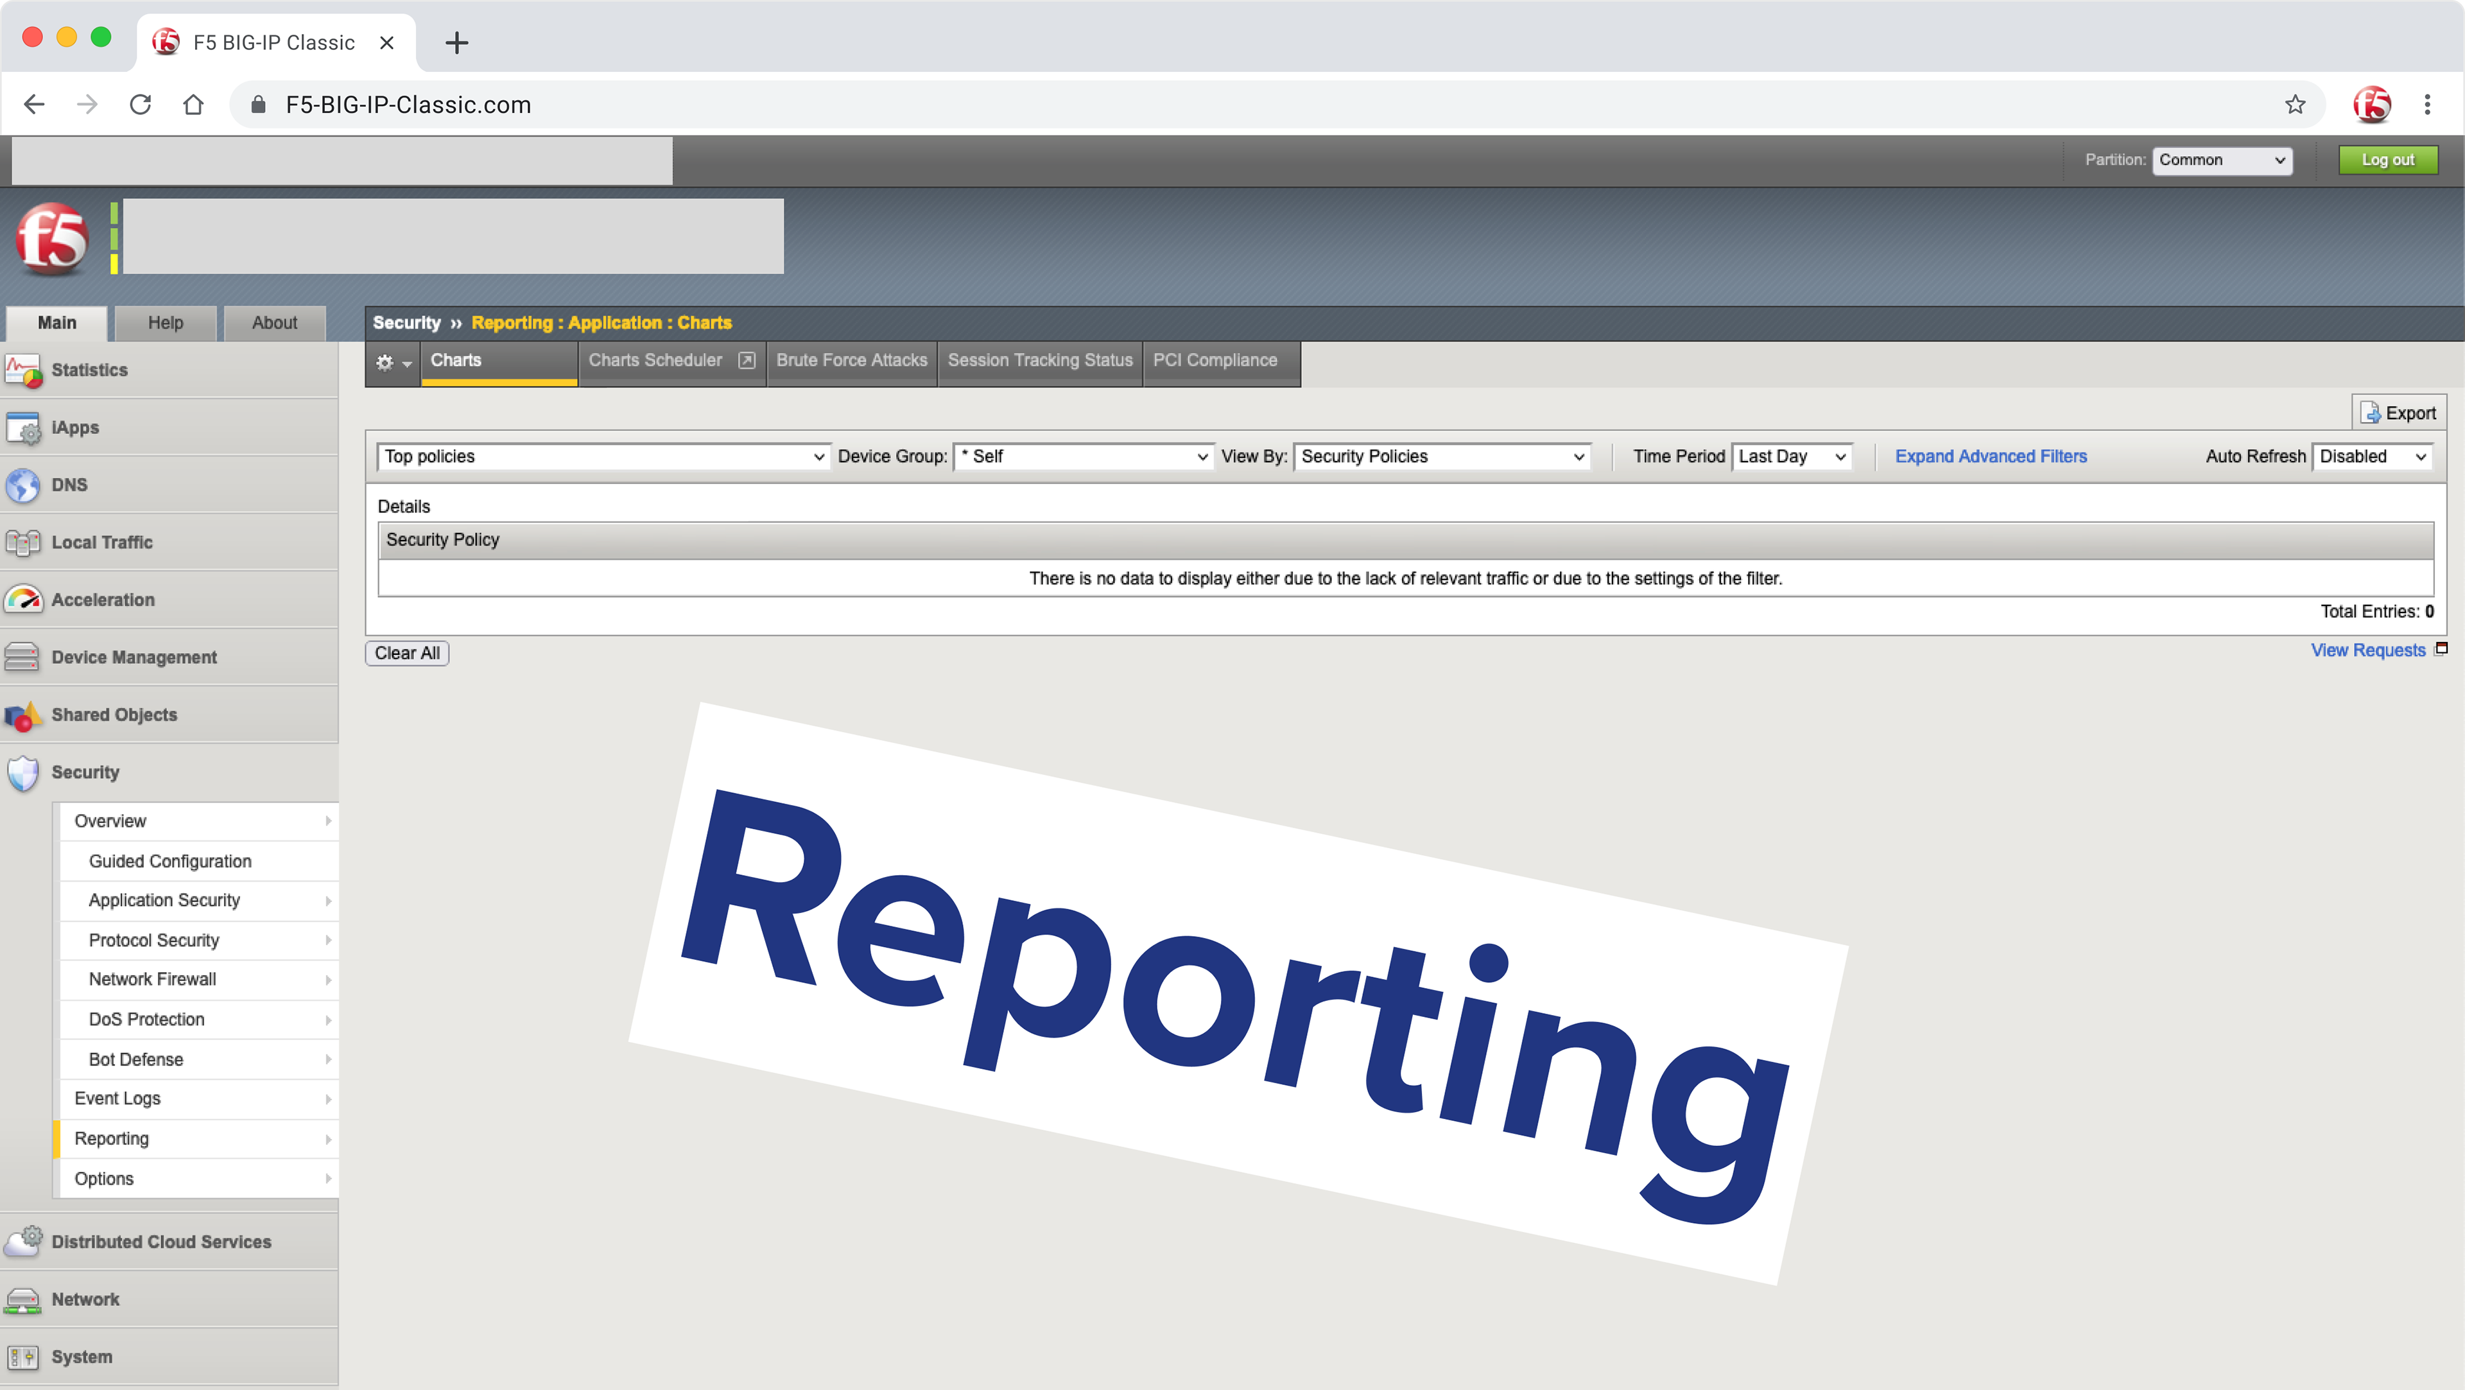Bookmark page with star icon
Screen dimensions: 2465x1390
point(2295,105)
